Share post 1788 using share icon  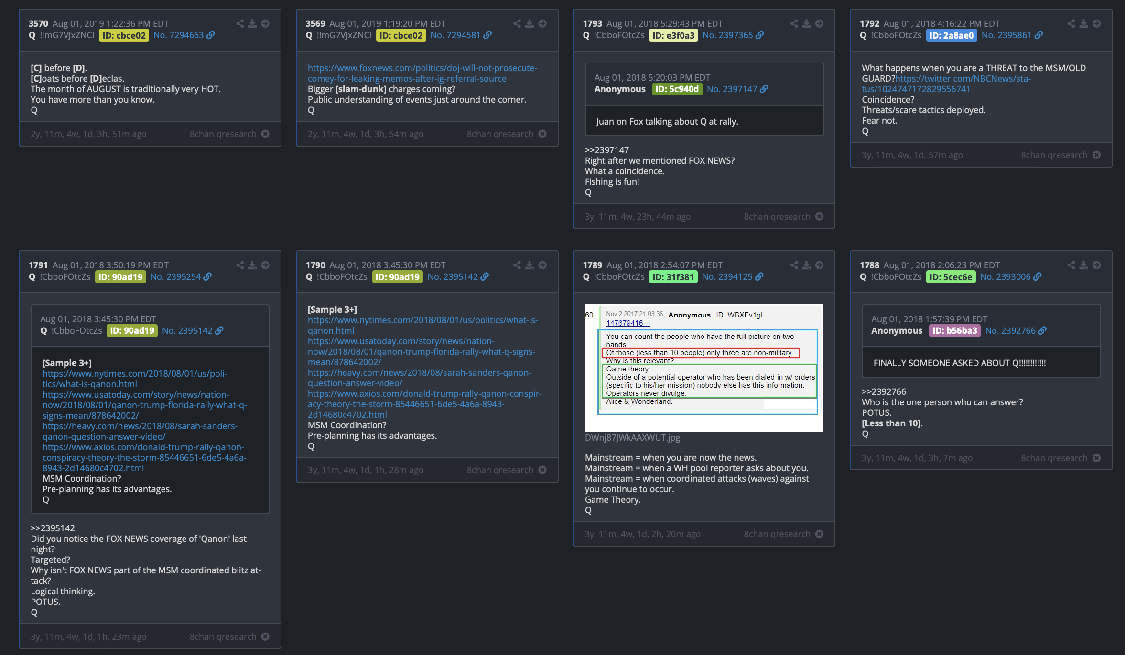(x=1071, y=265)
